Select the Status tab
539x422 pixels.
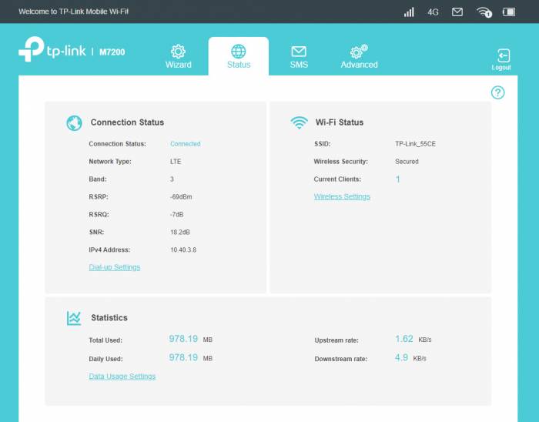(x=239, y=57)
